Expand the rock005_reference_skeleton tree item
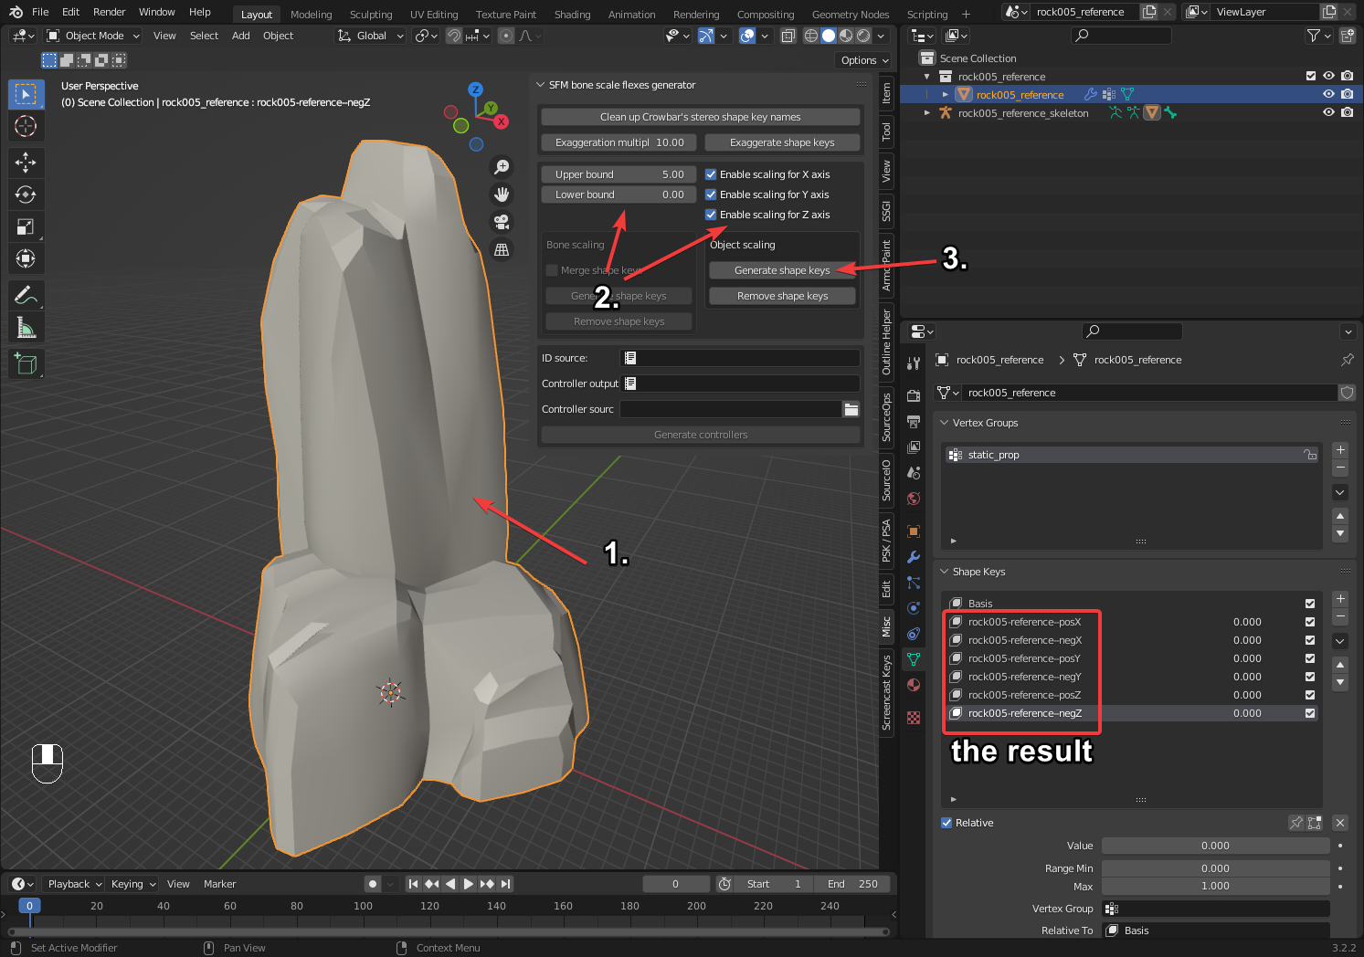This screenshot has height=957, width=1364. 927,113
